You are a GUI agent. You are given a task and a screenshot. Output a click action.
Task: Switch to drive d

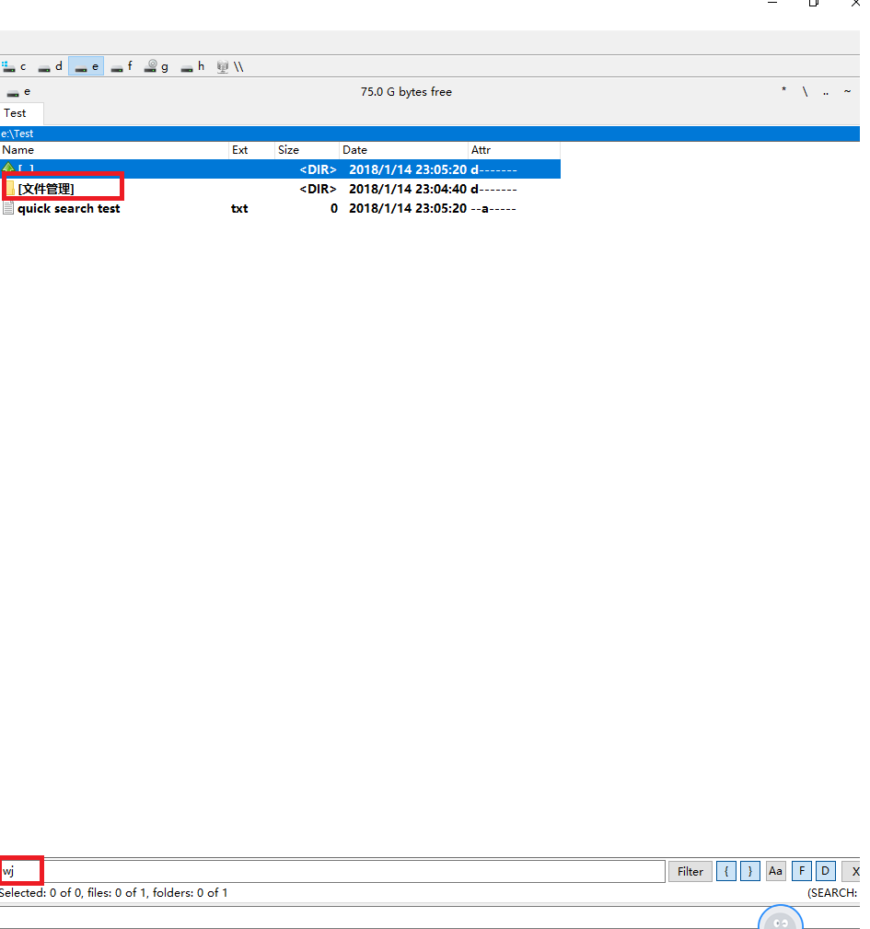(50, 66)
